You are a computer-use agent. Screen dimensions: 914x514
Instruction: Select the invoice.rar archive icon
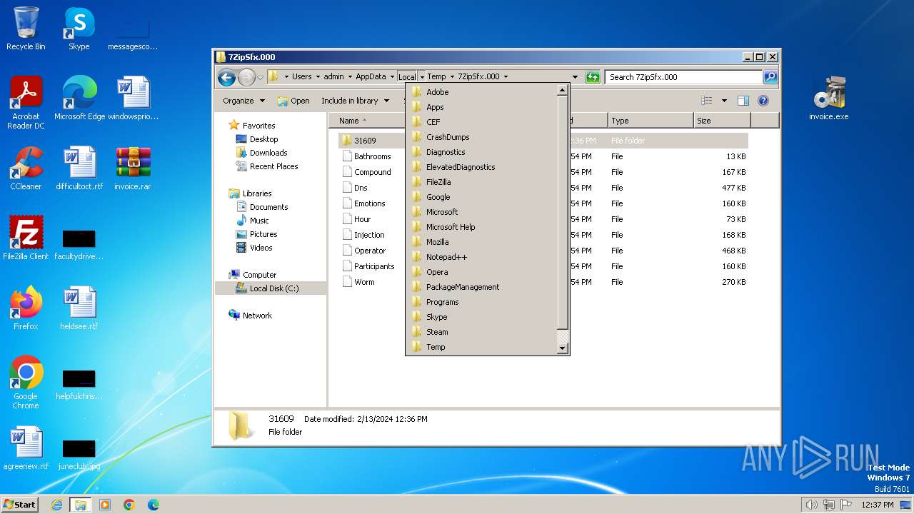point(133,168)
